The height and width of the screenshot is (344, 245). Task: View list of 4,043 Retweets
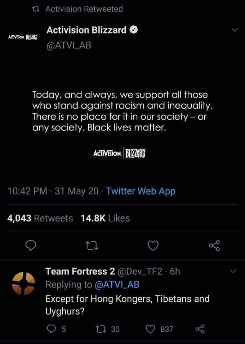(40, 218)
